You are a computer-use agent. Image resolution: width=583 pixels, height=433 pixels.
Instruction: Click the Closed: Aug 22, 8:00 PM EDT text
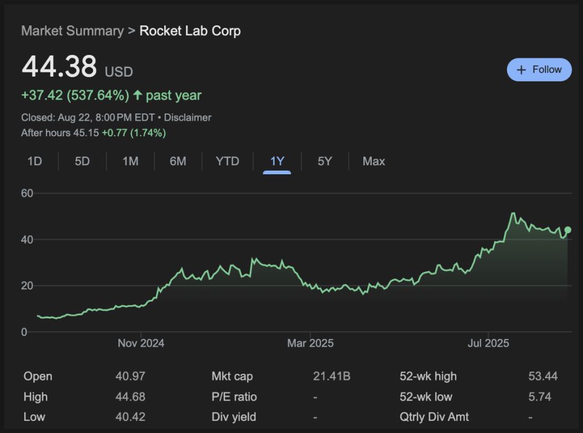pos(88,118)
